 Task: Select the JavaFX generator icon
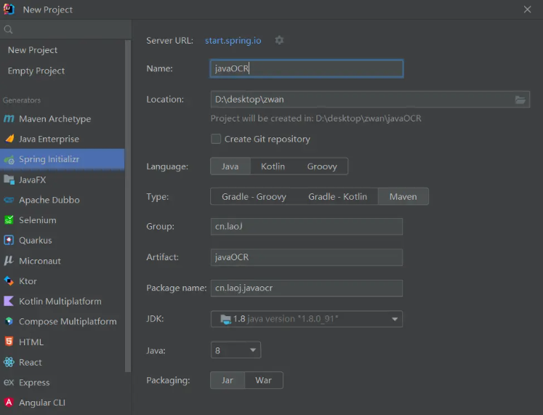pos(9,180)
